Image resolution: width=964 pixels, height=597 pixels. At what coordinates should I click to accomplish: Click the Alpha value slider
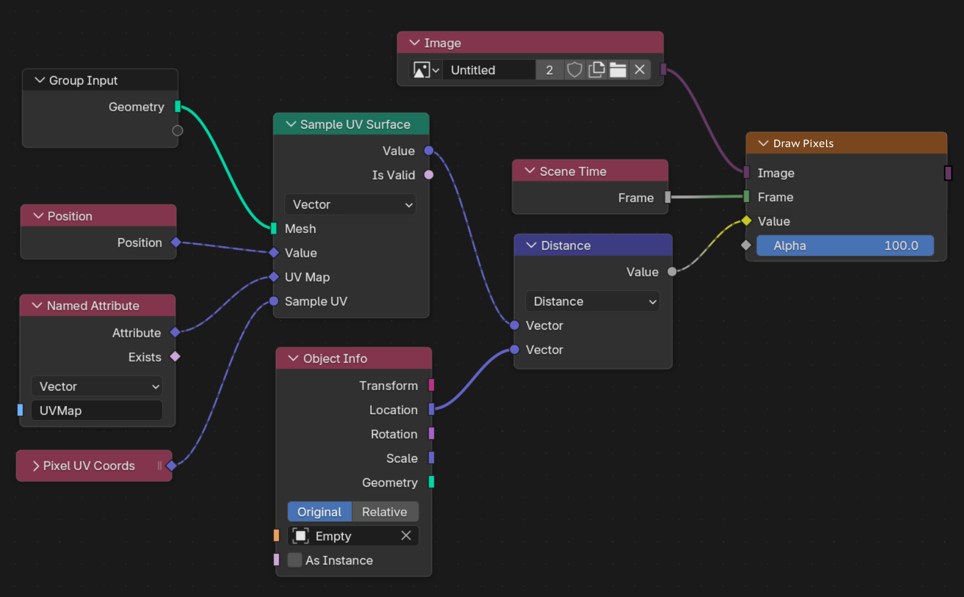[x=845, y=246]
